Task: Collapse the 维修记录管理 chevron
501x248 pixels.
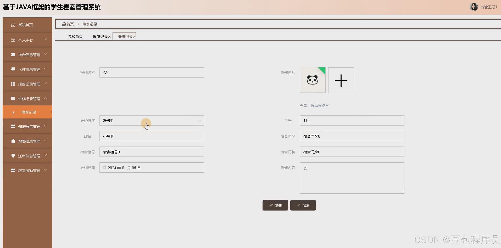Action: [45, 98]
